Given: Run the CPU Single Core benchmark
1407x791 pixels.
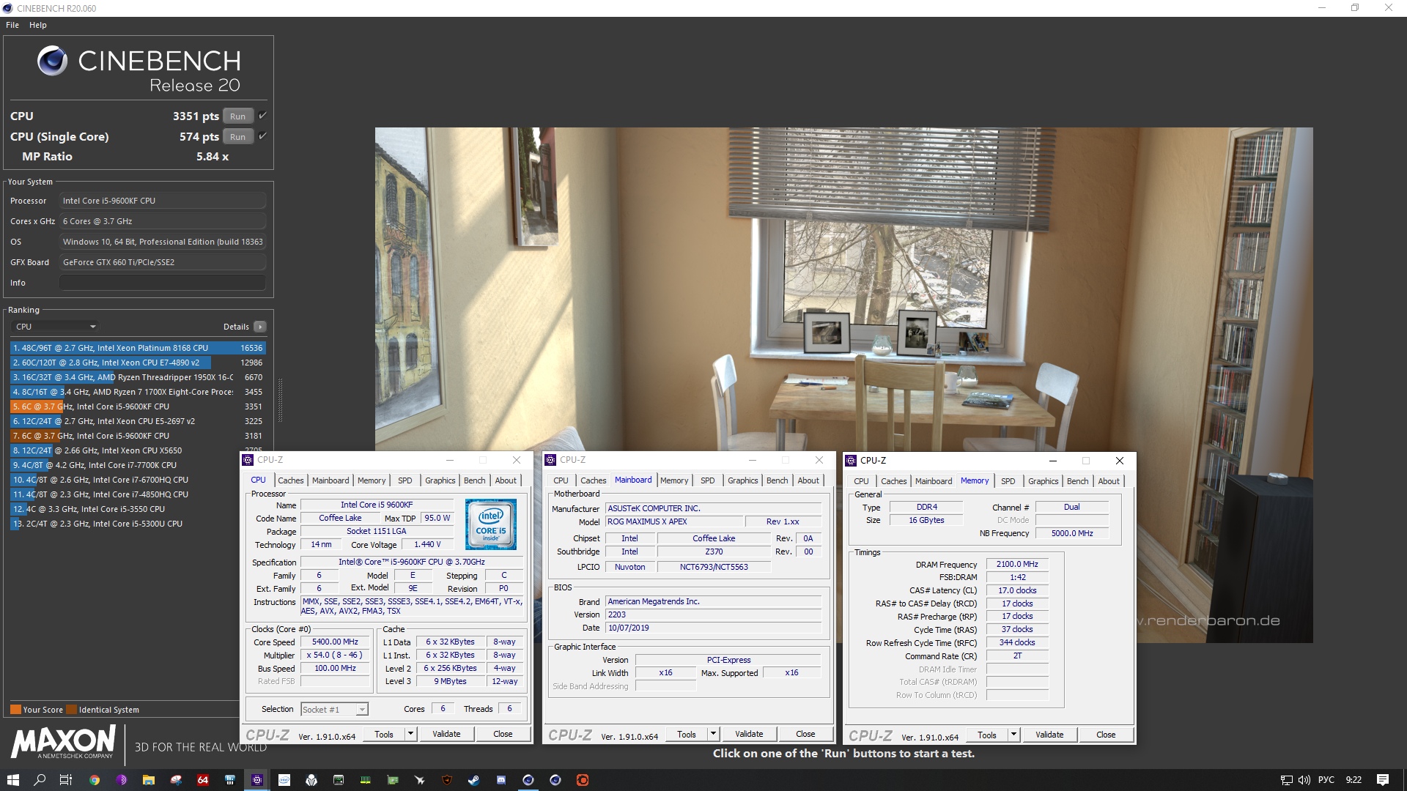Looking at the screenshot, I should 237,137.
